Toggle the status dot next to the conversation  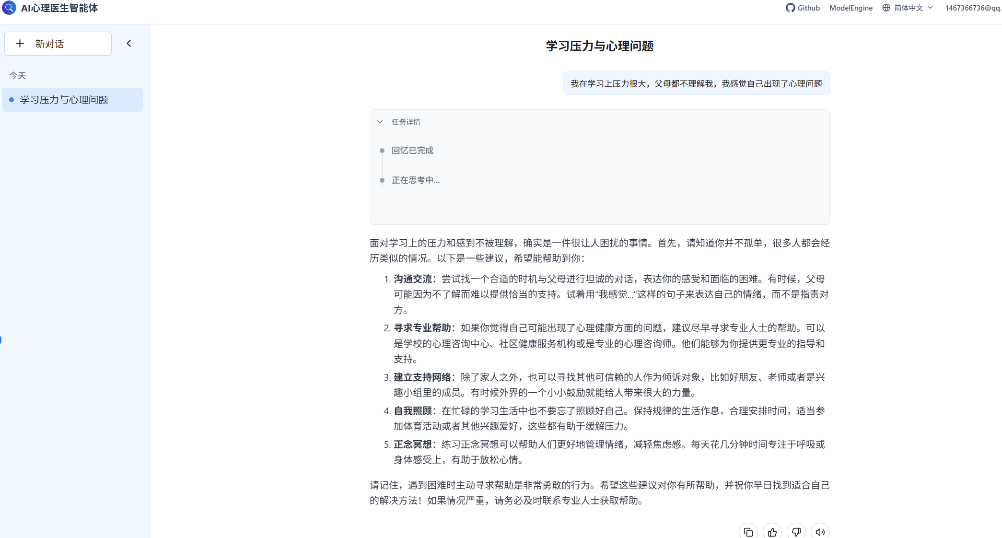point(11,100)
